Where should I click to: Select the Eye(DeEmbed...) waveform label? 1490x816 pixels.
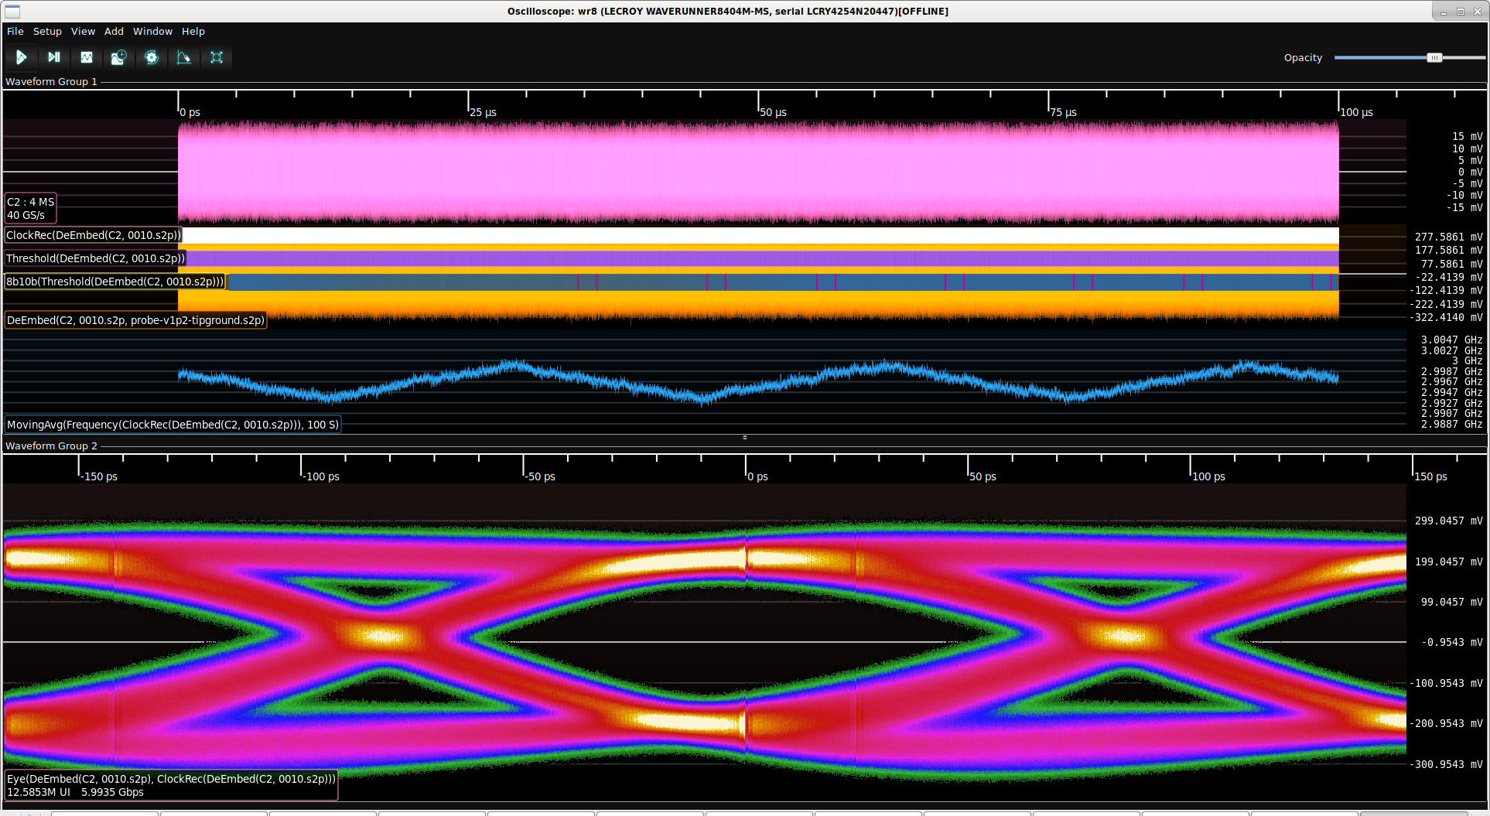(x=171, y=785)
